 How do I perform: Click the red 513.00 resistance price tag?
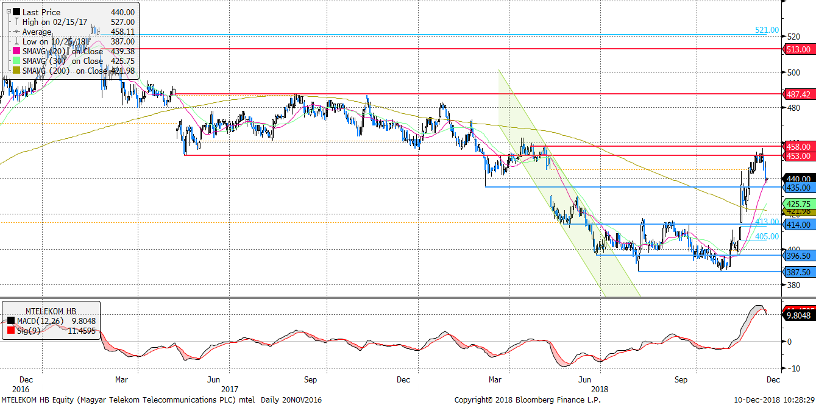click(x=798, y=49)
